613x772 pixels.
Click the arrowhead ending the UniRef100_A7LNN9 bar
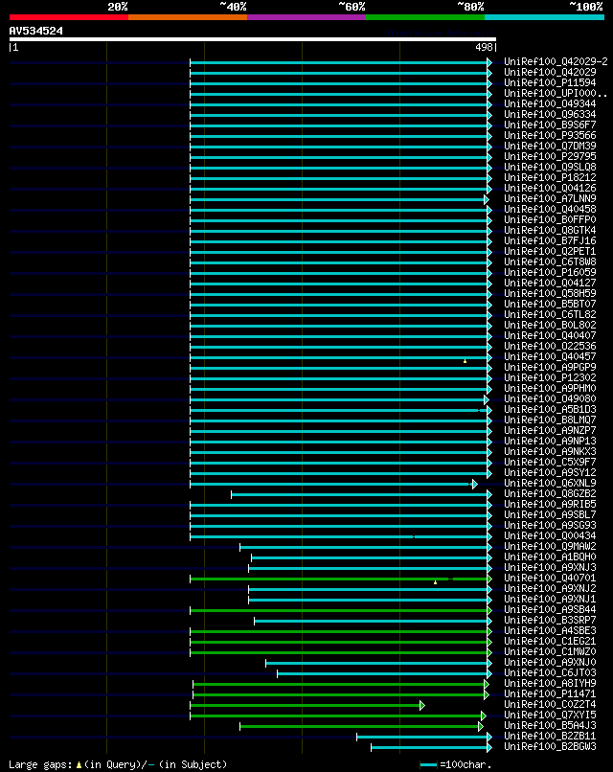(487, 200)
